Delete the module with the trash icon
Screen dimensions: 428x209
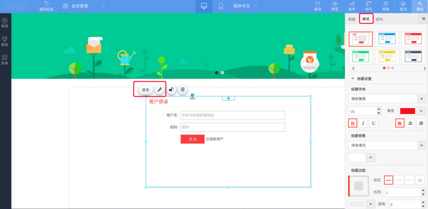pyautogui.click(x=183, y=89)
